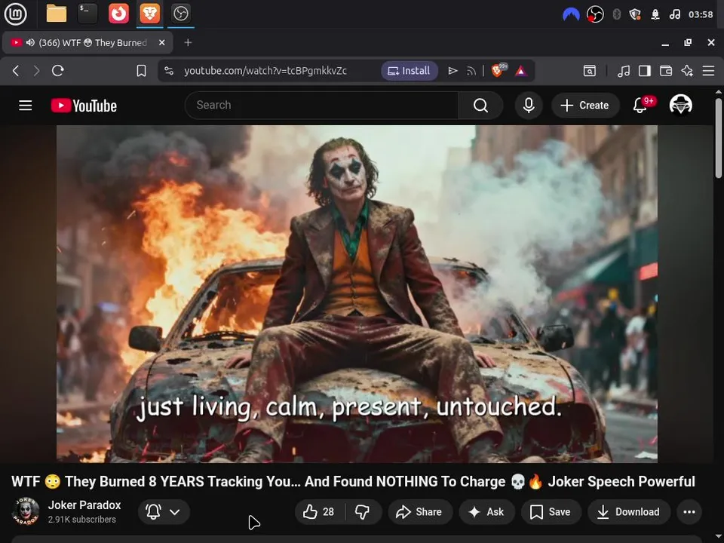Open the Brave main hamburger menu
The width and height of the screenshot is (724, 543).
708,71
